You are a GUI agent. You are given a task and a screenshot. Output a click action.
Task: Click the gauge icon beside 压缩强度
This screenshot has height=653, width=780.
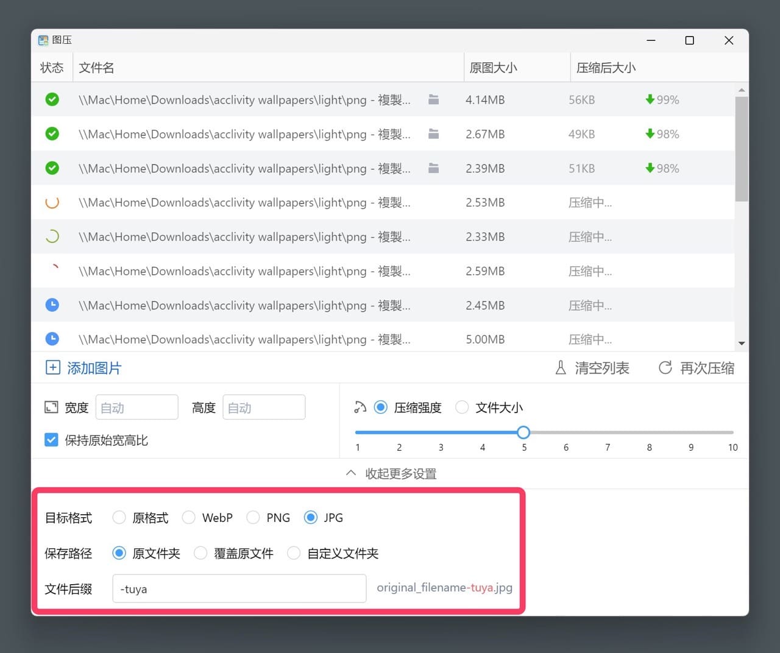point(360,407)
